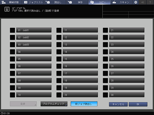Viewport: 154px width, 115px height.
Task: Select empty program slot 05
Action: (34, 59)
